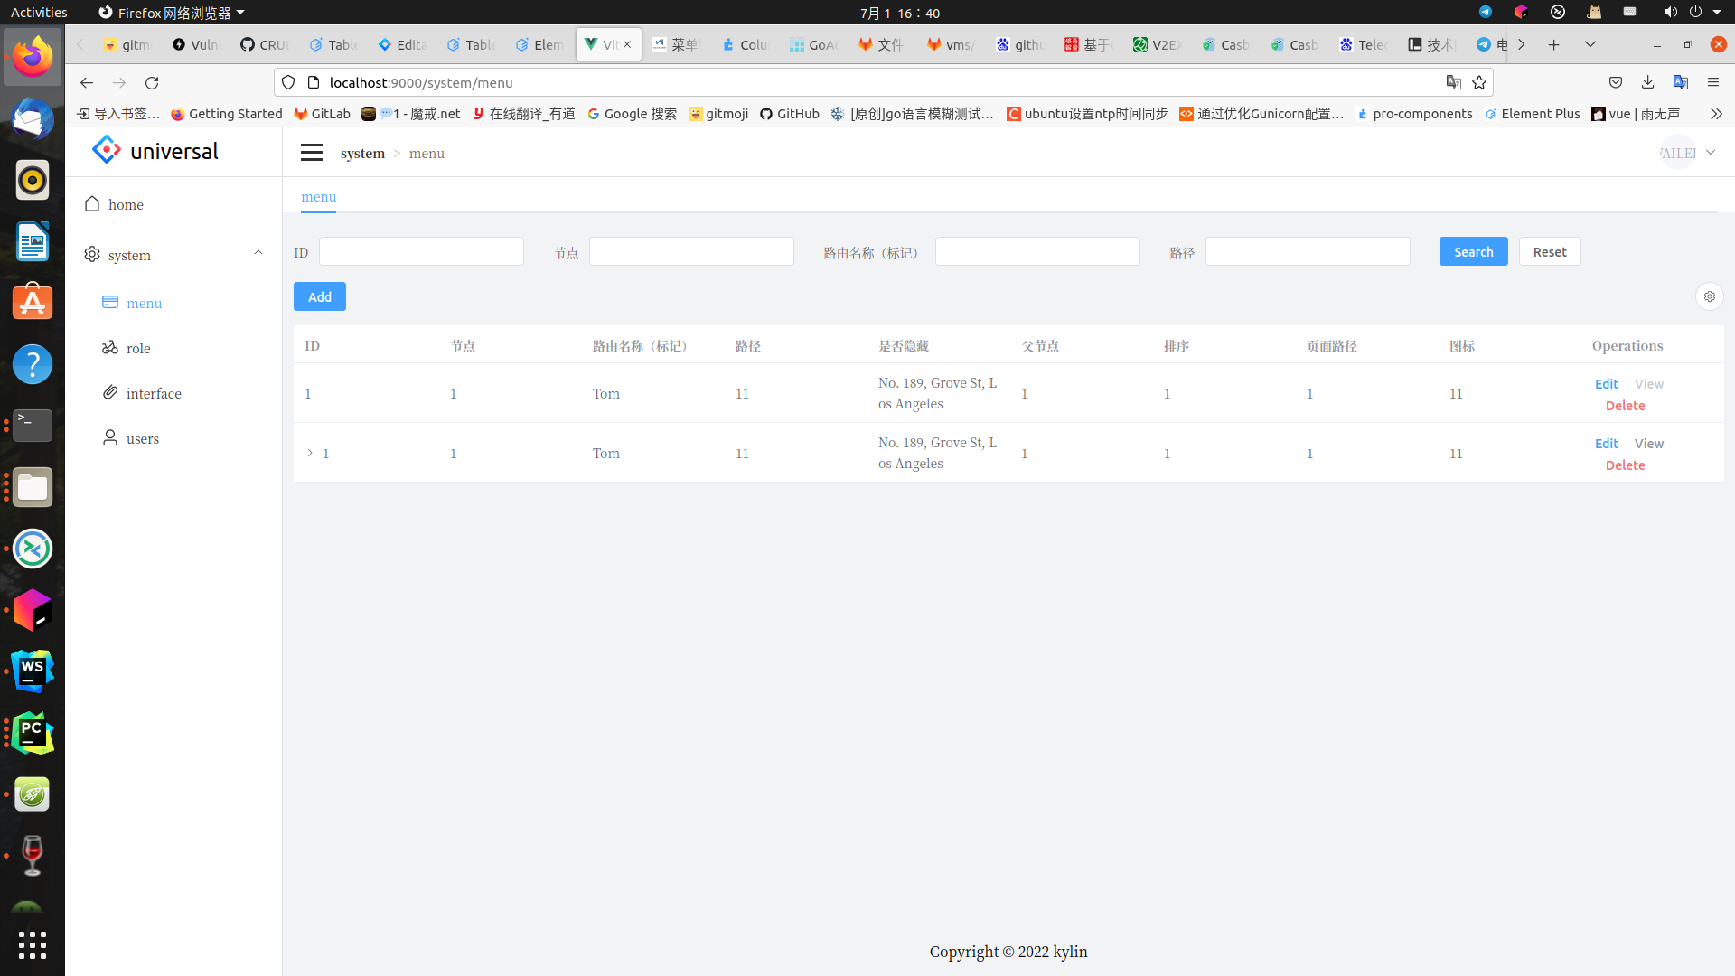Image resolution: width=1735 pixels, height=976 pixels.
Task: Launch PyCharm from the Ubuntu dock
Action: (32, 732)
